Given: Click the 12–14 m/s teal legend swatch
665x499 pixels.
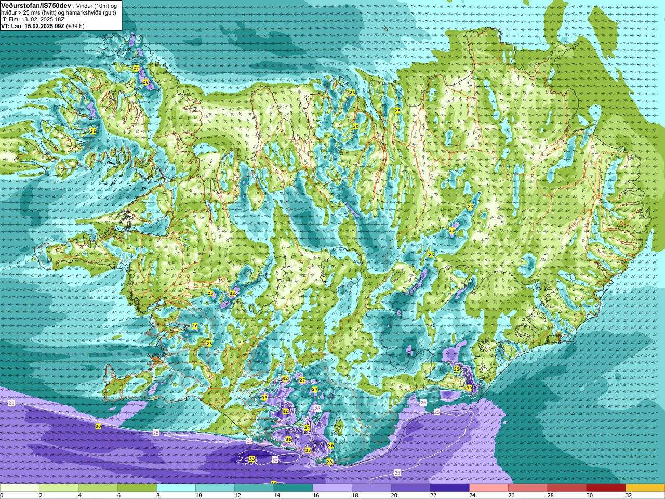Looking at the screenshot, I should [x=254, y=488].
